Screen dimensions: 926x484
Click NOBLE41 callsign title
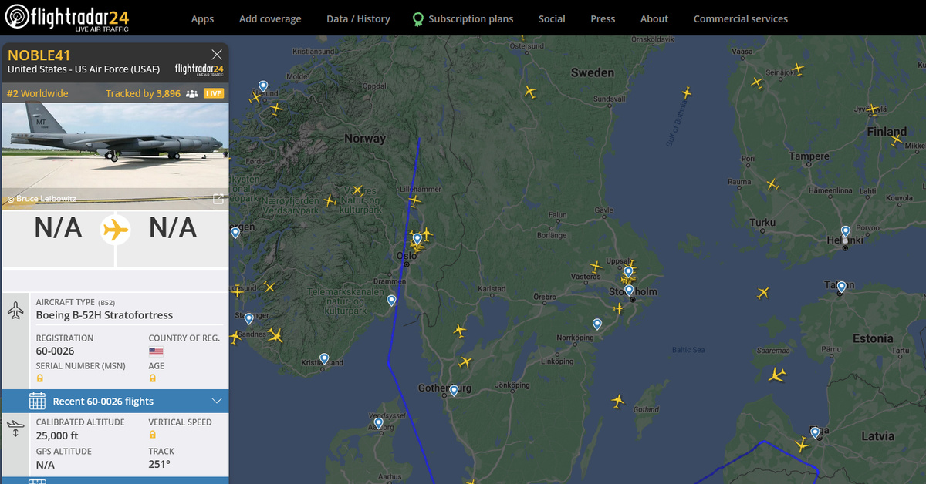pyautogui.click(x=39, y=55)
